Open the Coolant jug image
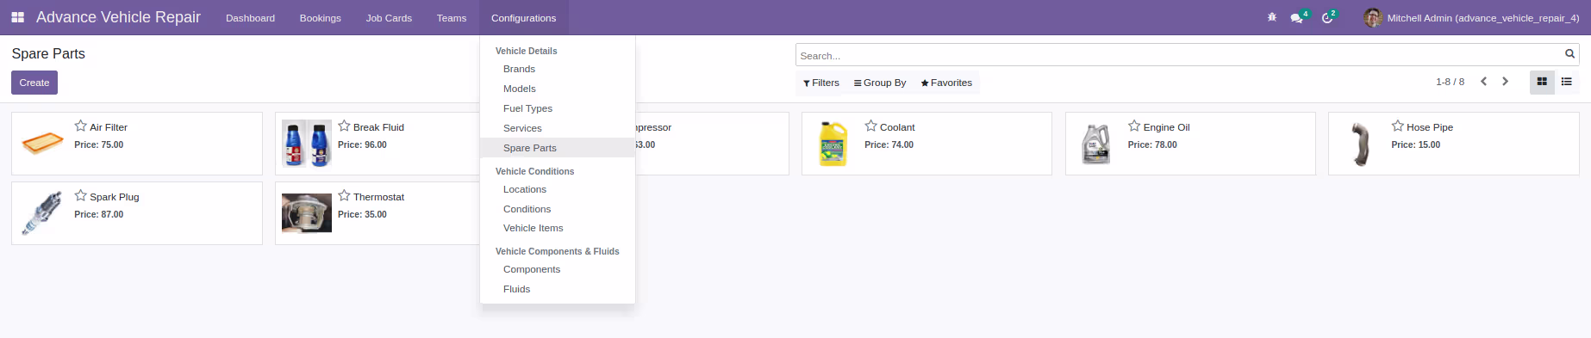The image size is (1591, 338). [833, 144]
